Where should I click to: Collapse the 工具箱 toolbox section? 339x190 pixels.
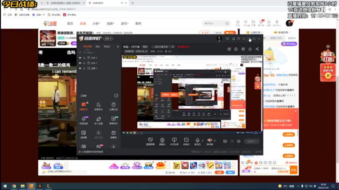pyautogui.click(x=116, y=96)
